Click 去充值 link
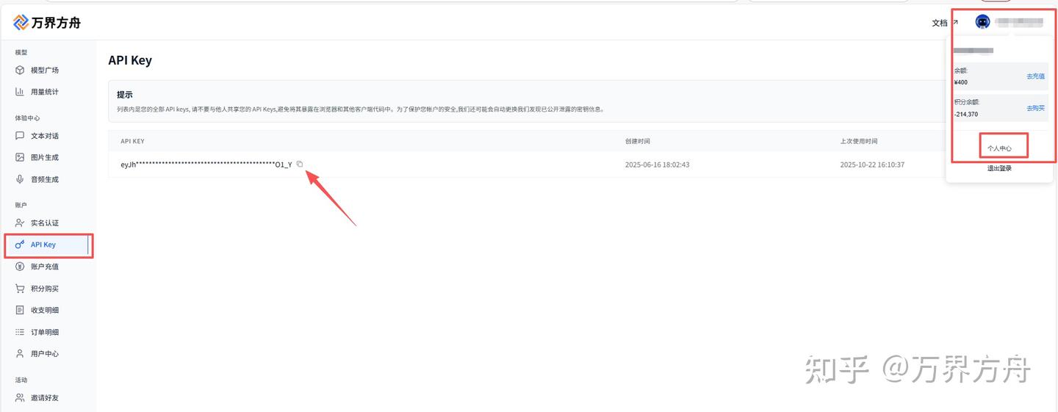1058x412 pixels. 1035,76
